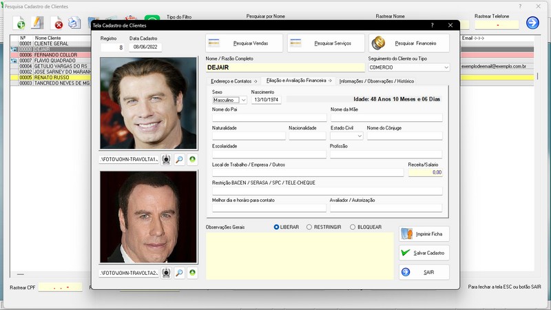
Task: Click blue arrow icon at top right
Action: [x=532, y=23]
